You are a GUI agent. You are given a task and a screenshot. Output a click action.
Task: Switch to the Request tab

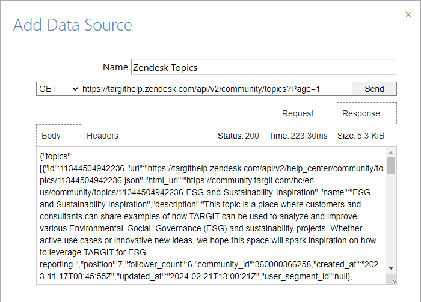coord(298,113)
